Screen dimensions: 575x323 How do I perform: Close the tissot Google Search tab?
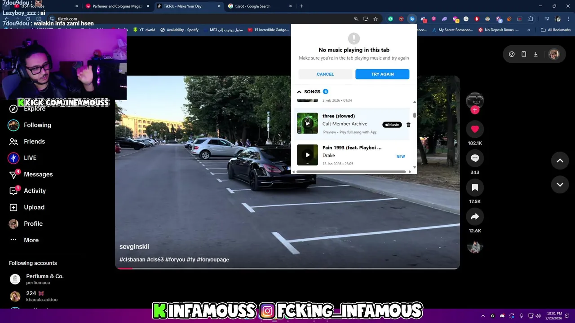tap(290, 6)
